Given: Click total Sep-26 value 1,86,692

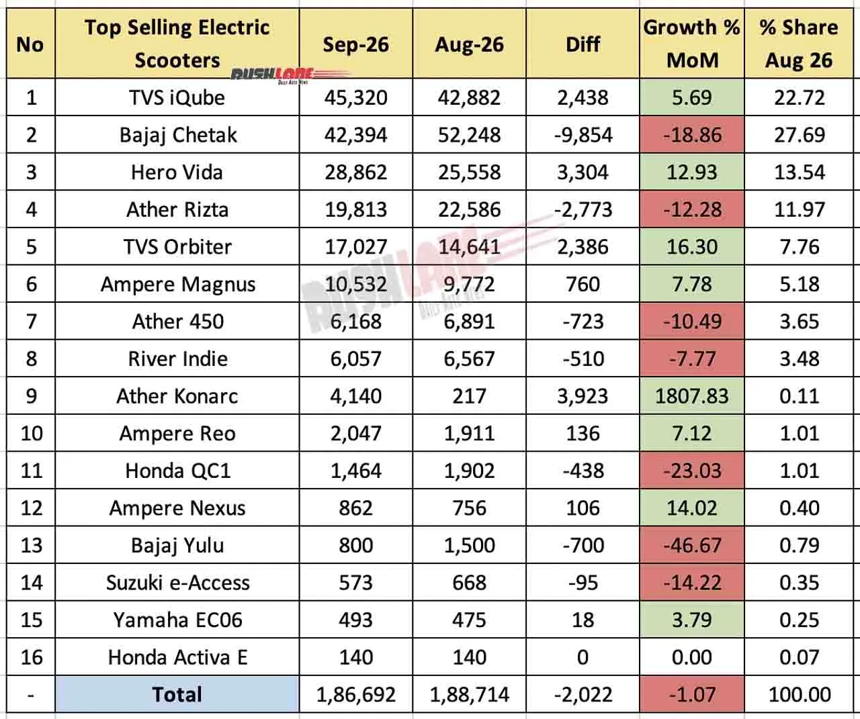Looking at the screenshot, I should [x=355, y=694].
